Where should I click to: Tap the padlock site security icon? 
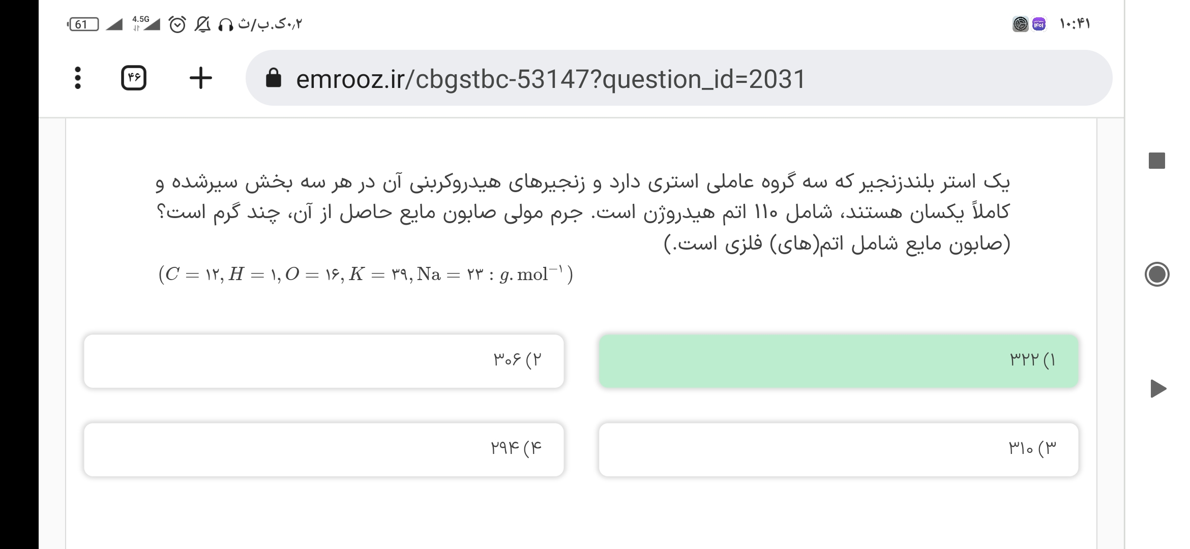[x=274, y=79]
